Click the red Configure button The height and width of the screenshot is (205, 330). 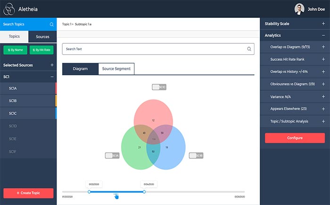[295, 138]
